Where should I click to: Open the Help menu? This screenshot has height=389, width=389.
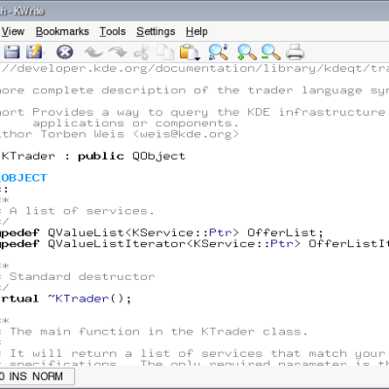point(196,31)
